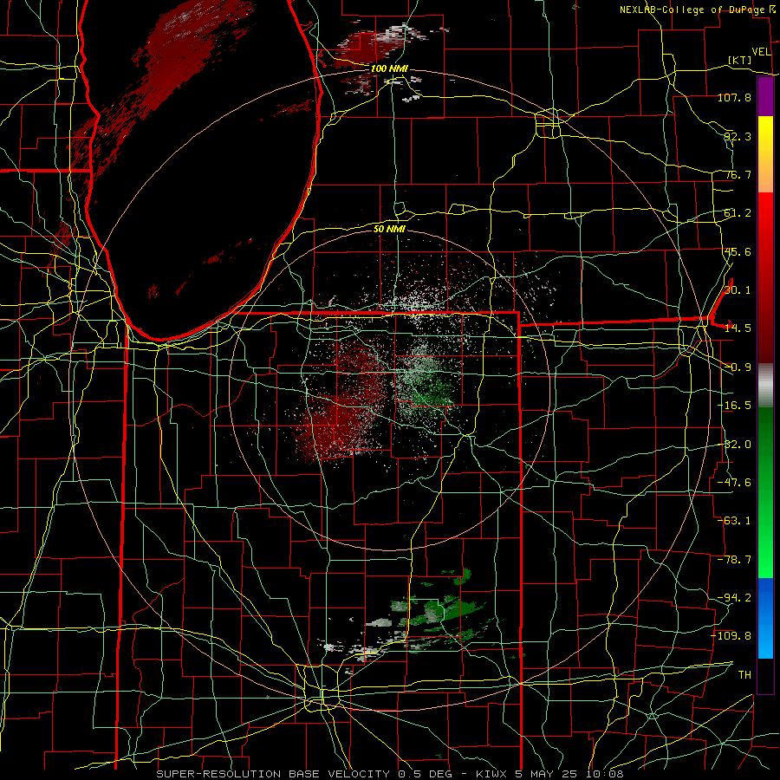Click the Super-Resolution Base Velocity caption
This screenshot has width=780, height=780.
pos(390,774)
